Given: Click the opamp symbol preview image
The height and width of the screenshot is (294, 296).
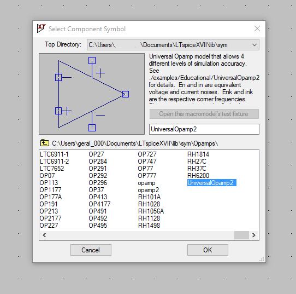Looking at the screenshot, I should 92,94.
